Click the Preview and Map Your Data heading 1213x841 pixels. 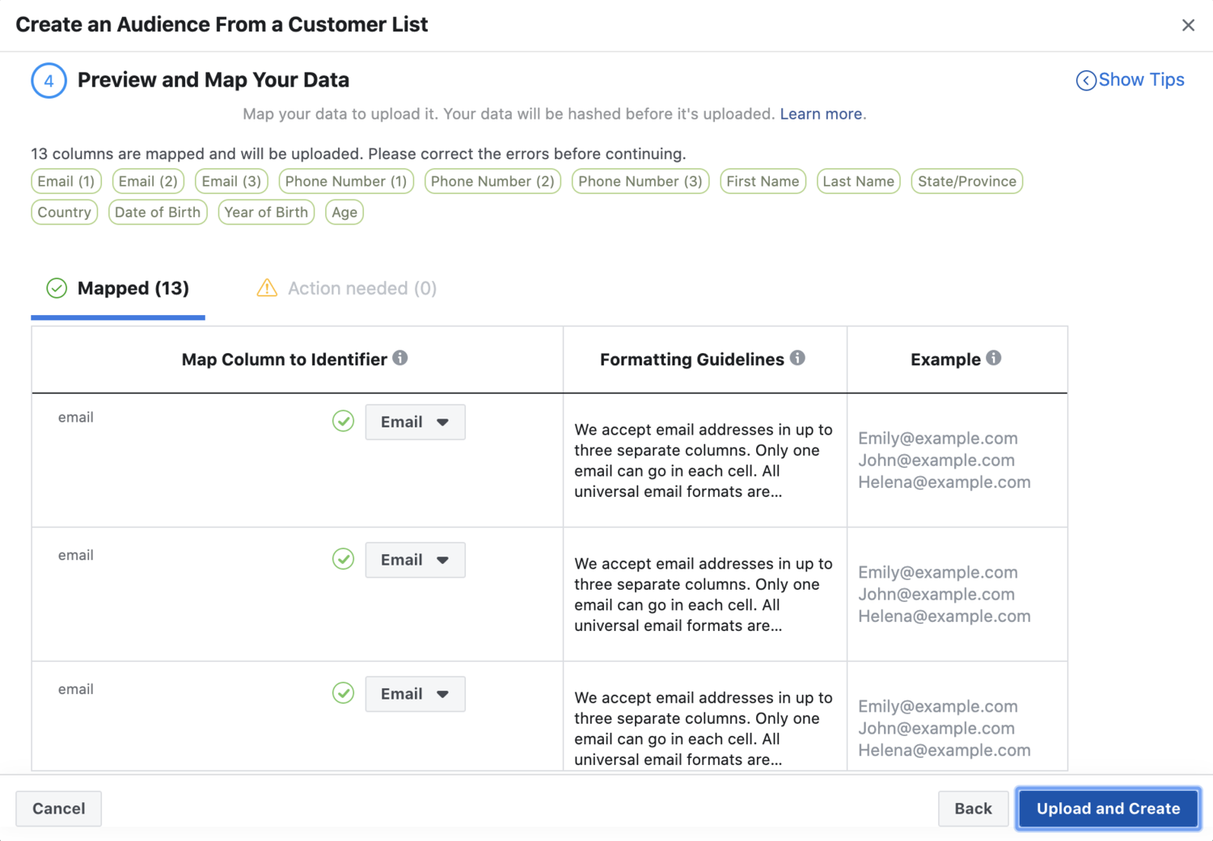(x=213, y=80)
